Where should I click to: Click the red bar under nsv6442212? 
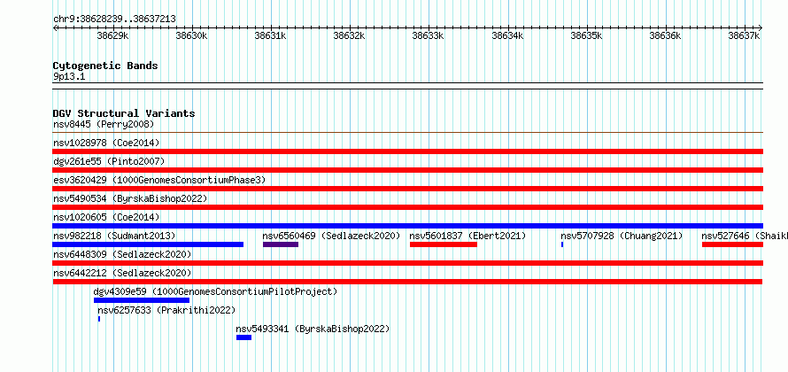407,282
